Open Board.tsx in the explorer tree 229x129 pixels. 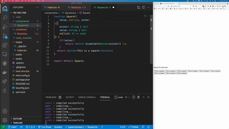pos(22,34)
